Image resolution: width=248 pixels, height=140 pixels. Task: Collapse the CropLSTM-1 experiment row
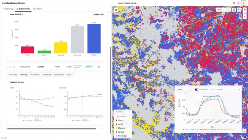(10, 67)
